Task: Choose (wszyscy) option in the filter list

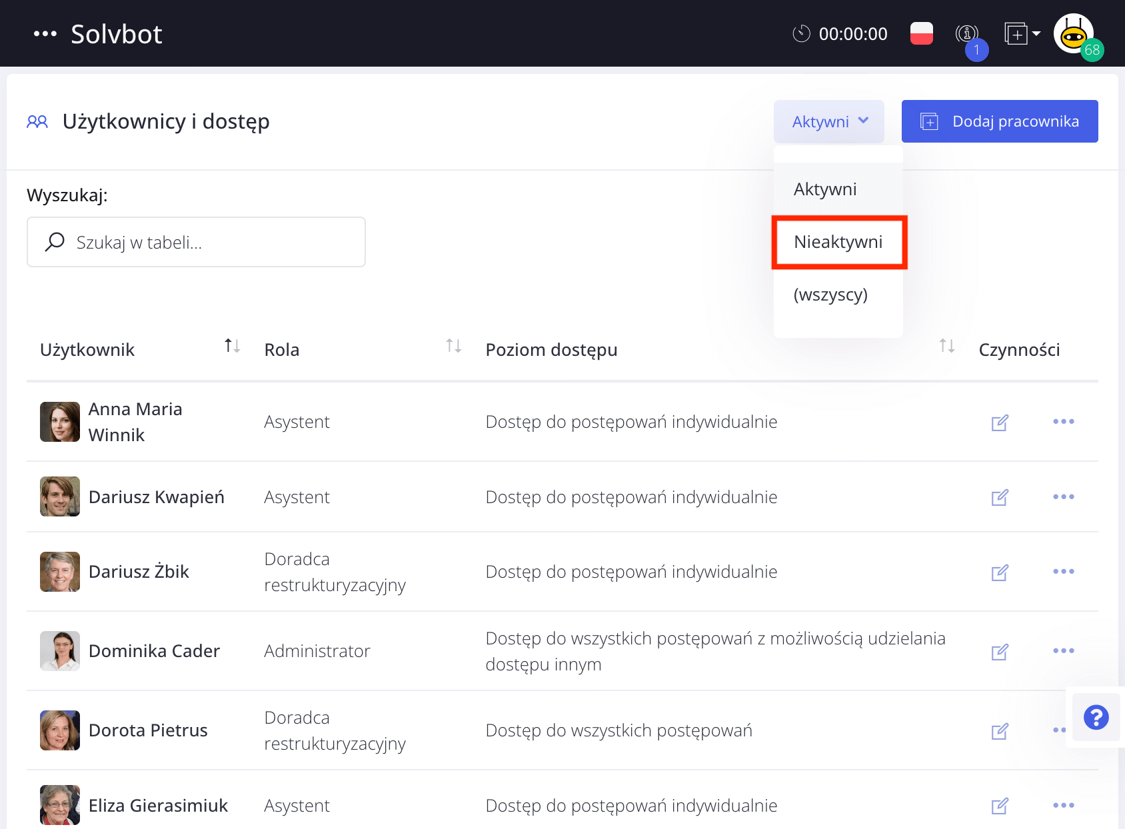Action: (x=830, y=295)
